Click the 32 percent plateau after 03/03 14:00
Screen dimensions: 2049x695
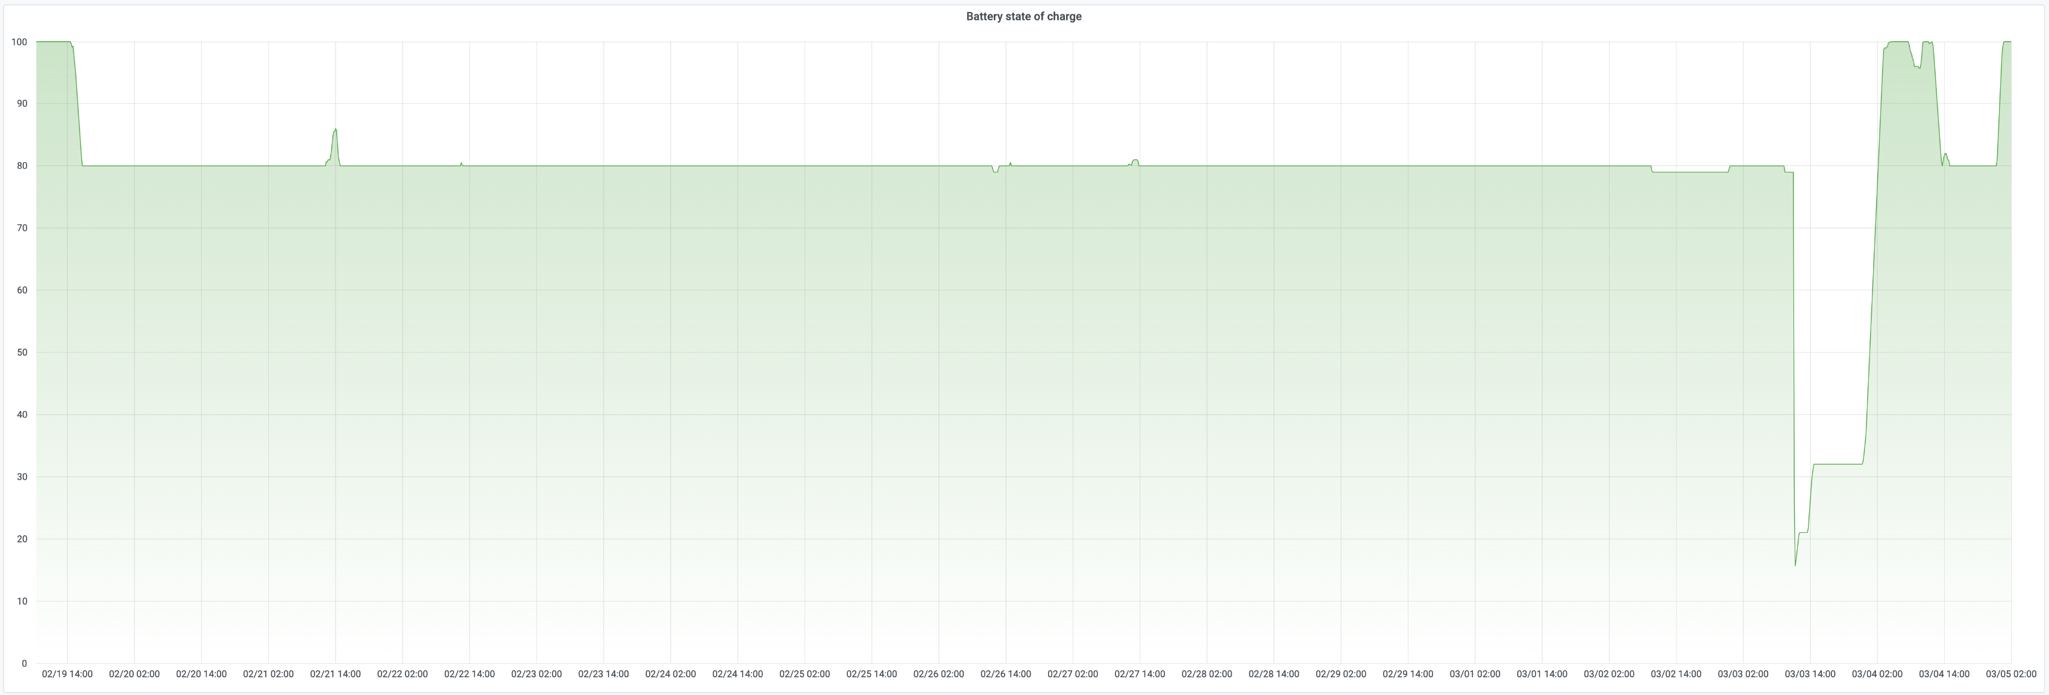[1837, 464]
